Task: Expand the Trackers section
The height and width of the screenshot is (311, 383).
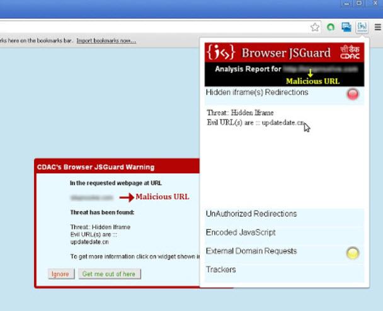Action: coord(284,272)
